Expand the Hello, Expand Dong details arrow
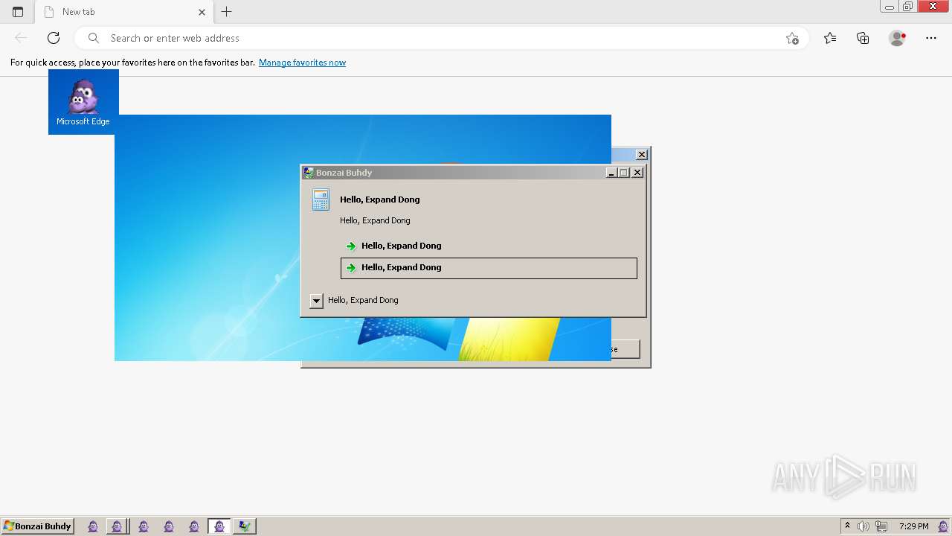 tap(316, 301)
